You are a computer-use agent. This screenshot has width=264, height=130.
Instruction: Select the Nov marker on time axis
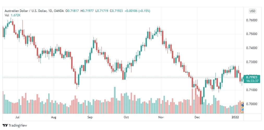tap(161, 117)
